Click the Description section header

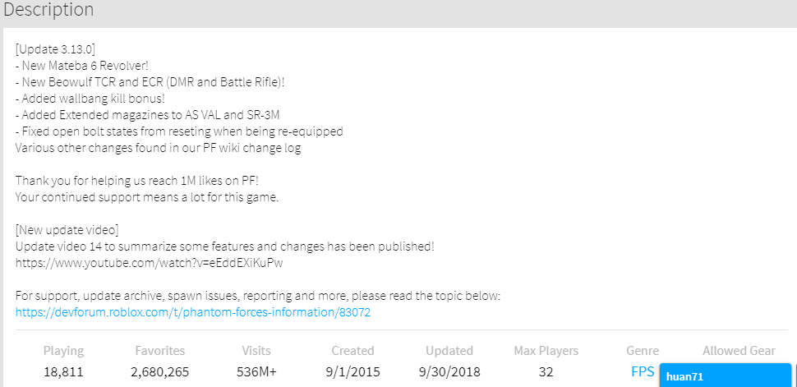48,11
